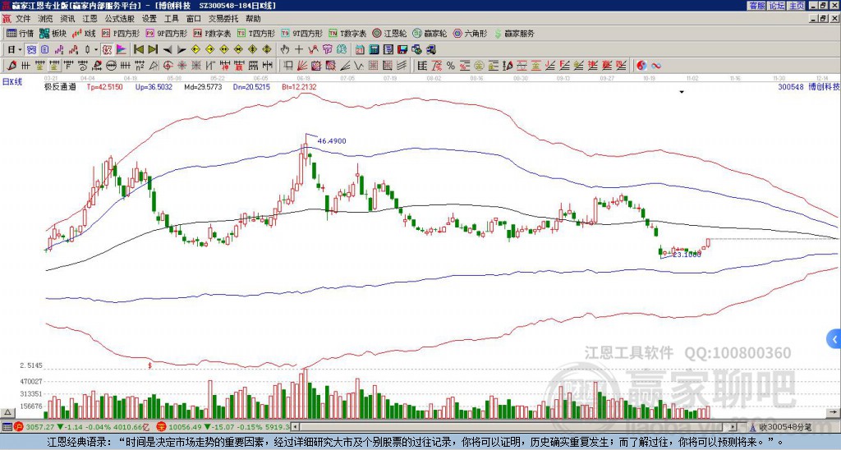Viewport: 841px width, 450px height.
Task: Open the 赢家轮 wheel tool
Action: click(430, 33)
